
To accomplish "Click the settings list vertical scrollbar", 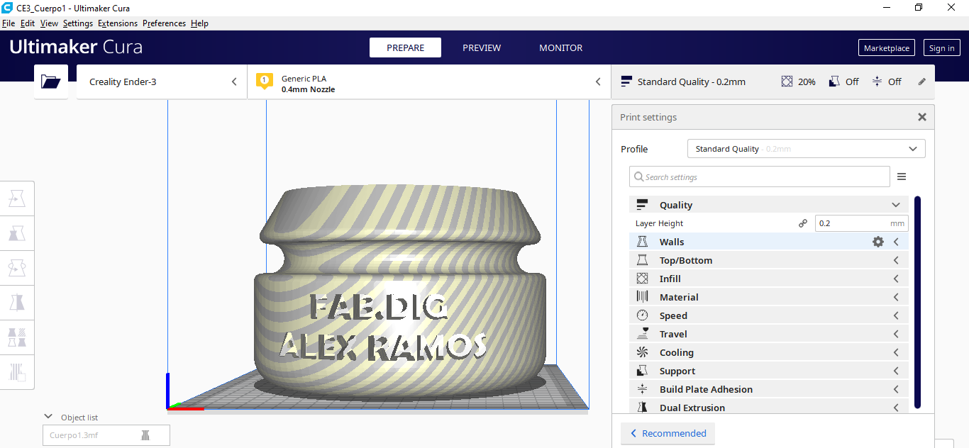I will 917,302.
